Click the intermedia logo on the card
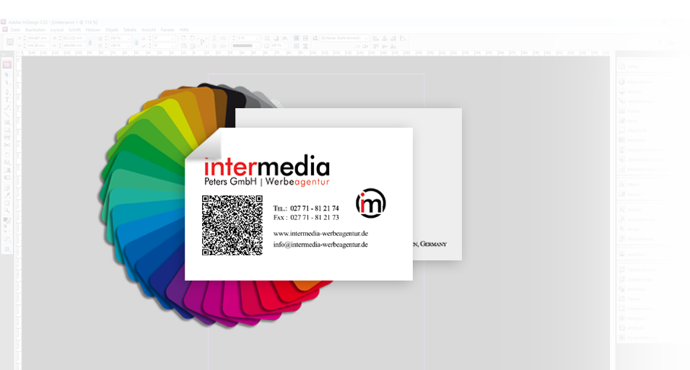The height and width of the screenshot is (370, 690). coord(266,171)
